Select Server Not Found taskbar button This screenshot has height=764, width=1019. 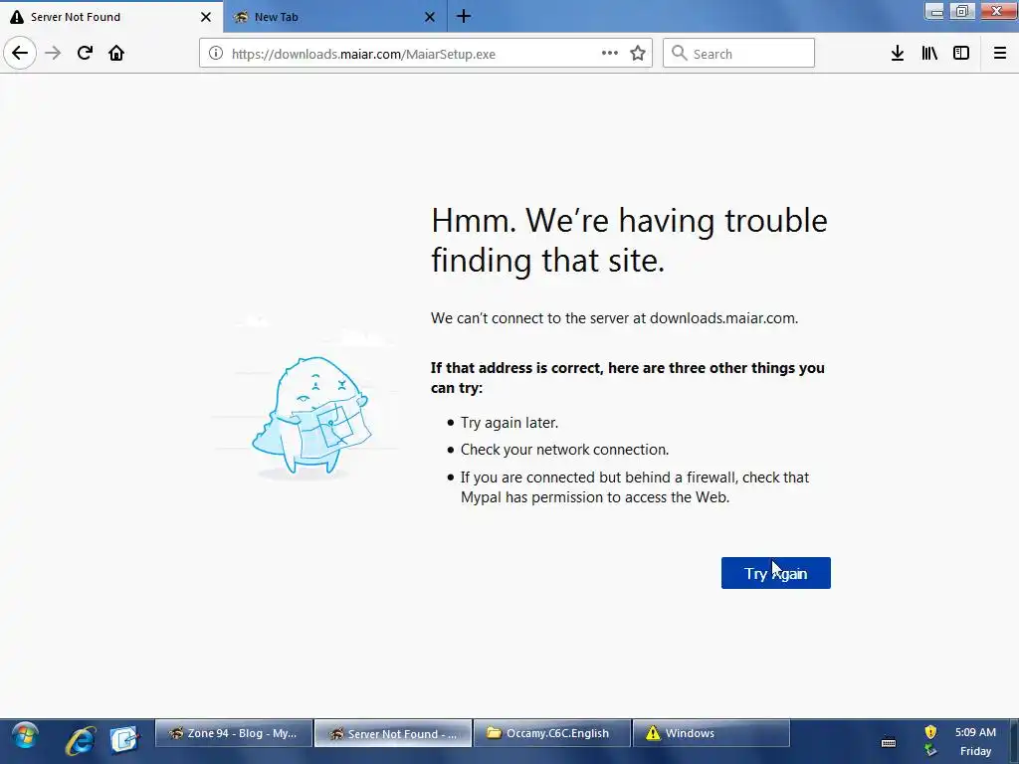coord(393,733)
